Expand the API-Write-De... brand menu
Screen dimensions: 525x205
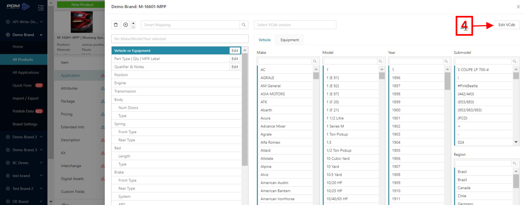click(41, 22)
